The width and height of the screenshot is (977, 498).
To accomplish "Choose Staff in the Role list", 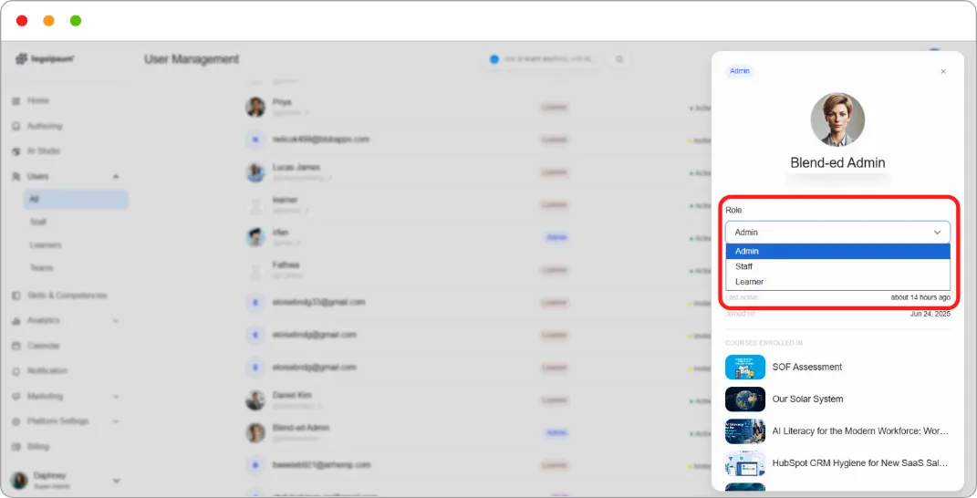I will tap(837, 266).
